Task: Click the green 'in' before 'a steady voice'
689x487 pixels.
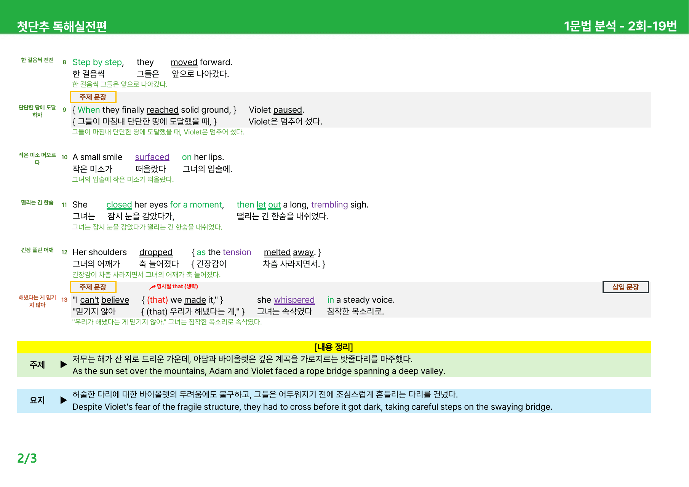Action: pyautogui.click(x=331, y=300)
